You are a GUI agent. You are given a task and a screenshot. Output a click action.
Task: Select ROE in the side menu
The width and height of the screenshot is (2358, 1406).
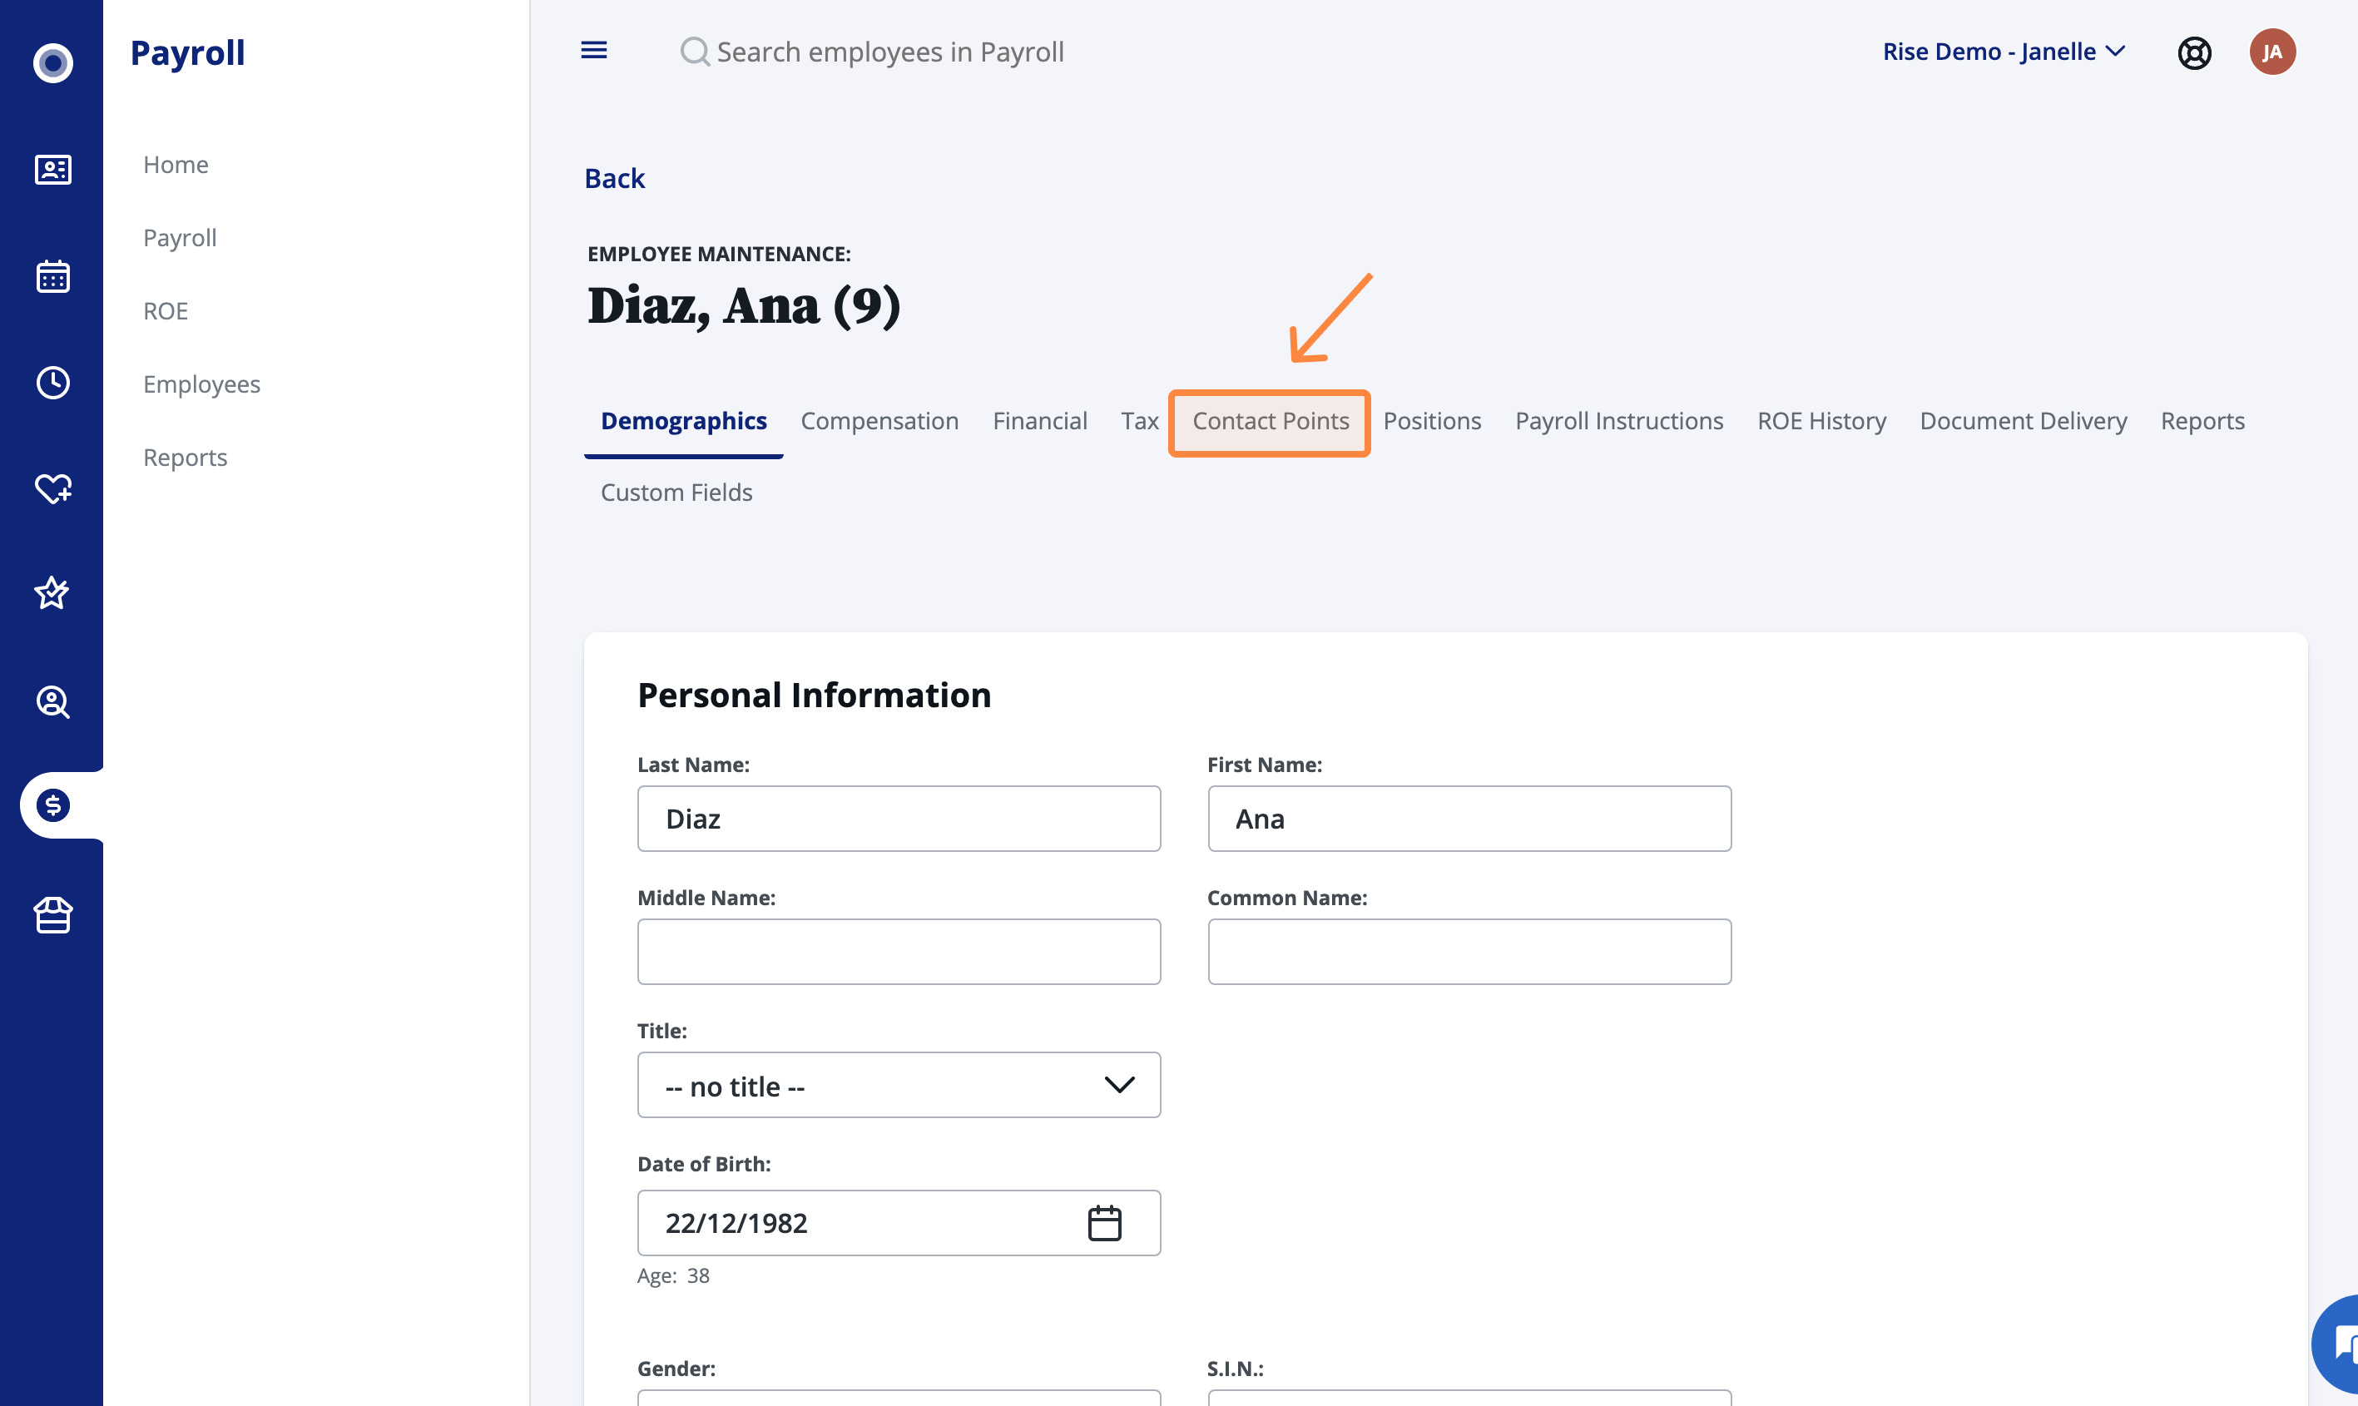(x=166, y=311)
